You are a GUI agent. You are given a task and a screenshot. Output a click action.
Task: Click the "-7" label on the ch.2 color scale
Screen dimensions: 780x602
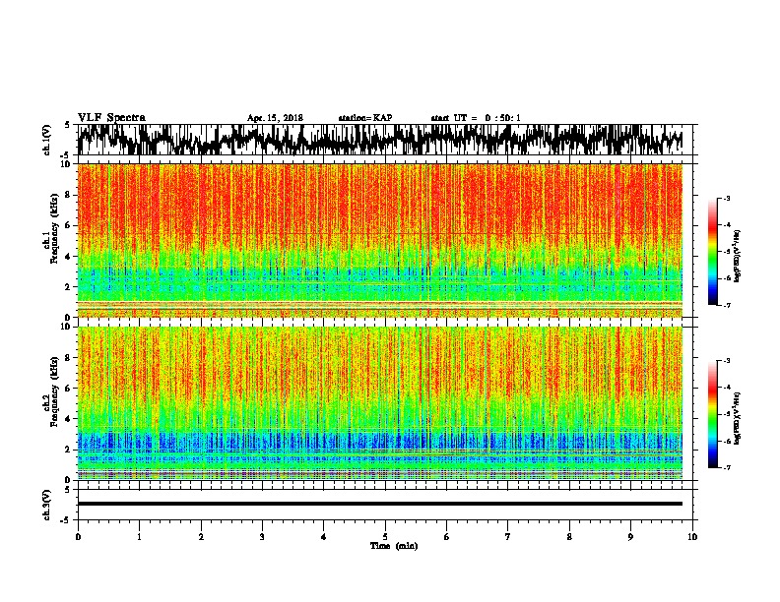pyautogui.click(x=726, y=467)
